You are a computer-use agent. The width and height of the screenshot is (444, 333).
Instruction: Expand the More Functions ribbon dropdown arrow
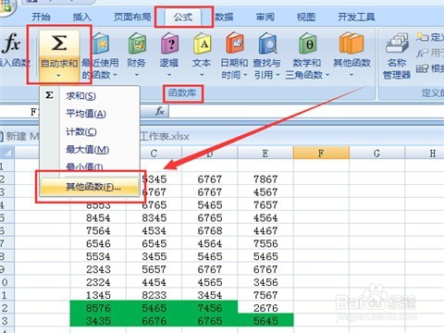point(351,75)
